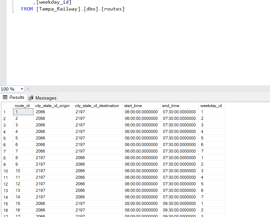Image resolution: width=270 pixels, height=217 pixels.
Task: Select the route_id cell with value 1
Action: pyautogui.click(x=23, y=112)
